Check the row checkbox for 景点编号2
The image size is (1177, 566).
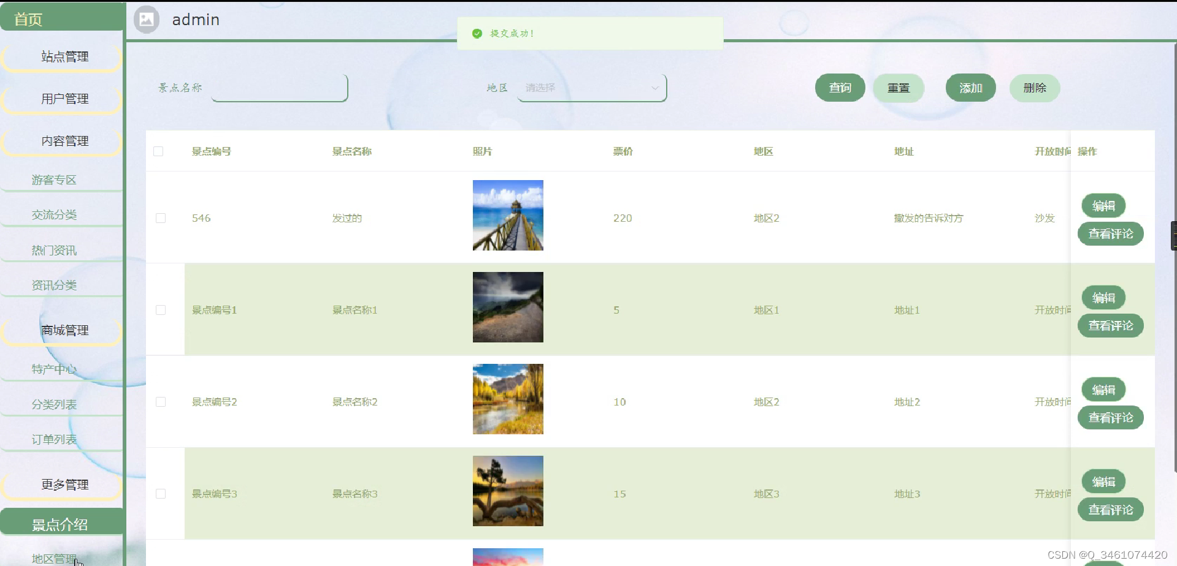click(x=161, y=402)
